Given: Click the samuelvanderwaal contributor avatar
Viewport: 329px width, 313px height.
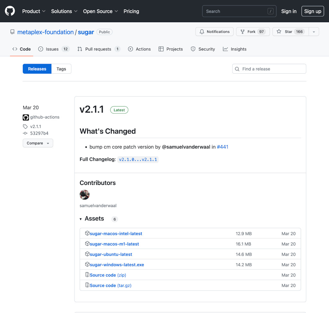Looking at the screenshot, I should point(84,195).
